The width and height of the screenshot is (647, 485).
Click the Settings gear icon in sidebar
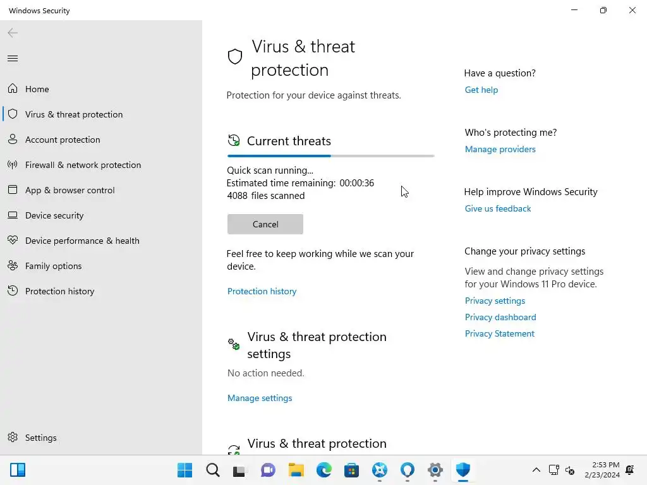click(13, 437)
